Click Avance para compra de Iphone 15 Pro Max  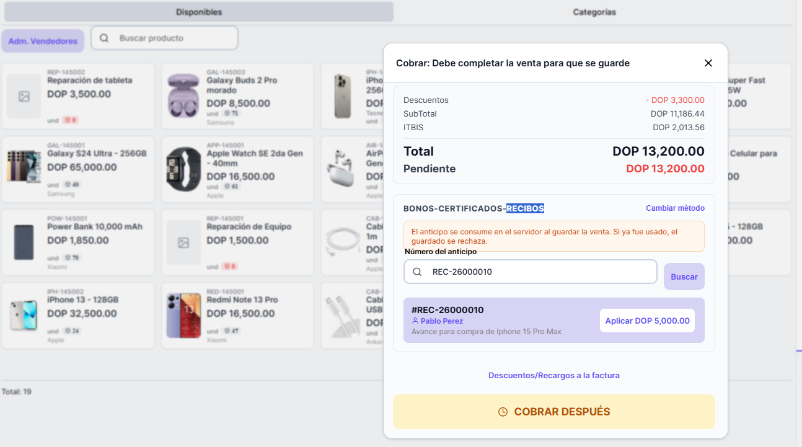[x=487, y=332]
